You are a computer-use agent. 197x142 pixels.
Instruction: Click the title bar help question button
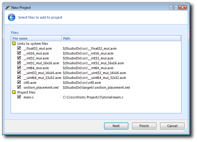click(x=174, y=7)
